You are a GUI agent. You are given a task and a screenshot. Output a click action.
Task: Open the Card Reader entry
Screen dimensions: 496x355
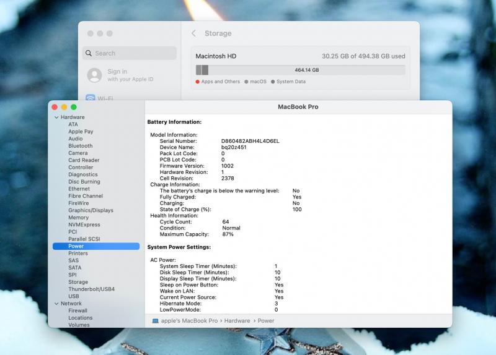click(84, 160)
